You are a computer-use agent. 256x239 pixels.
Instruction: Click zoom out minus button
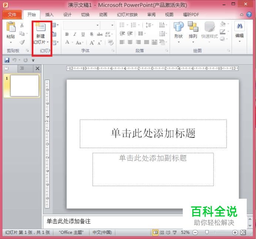(x=195, y=232)
